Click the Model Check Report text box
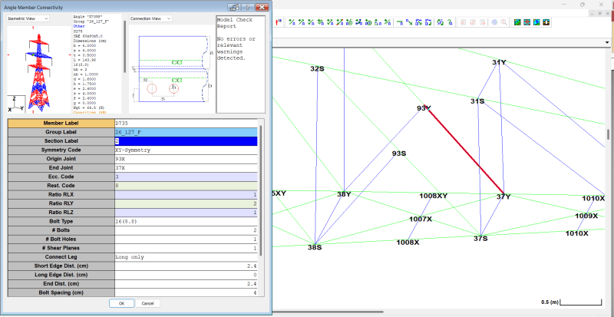The image size is (614, 317). pyautogui.click(x=240, y=64)
